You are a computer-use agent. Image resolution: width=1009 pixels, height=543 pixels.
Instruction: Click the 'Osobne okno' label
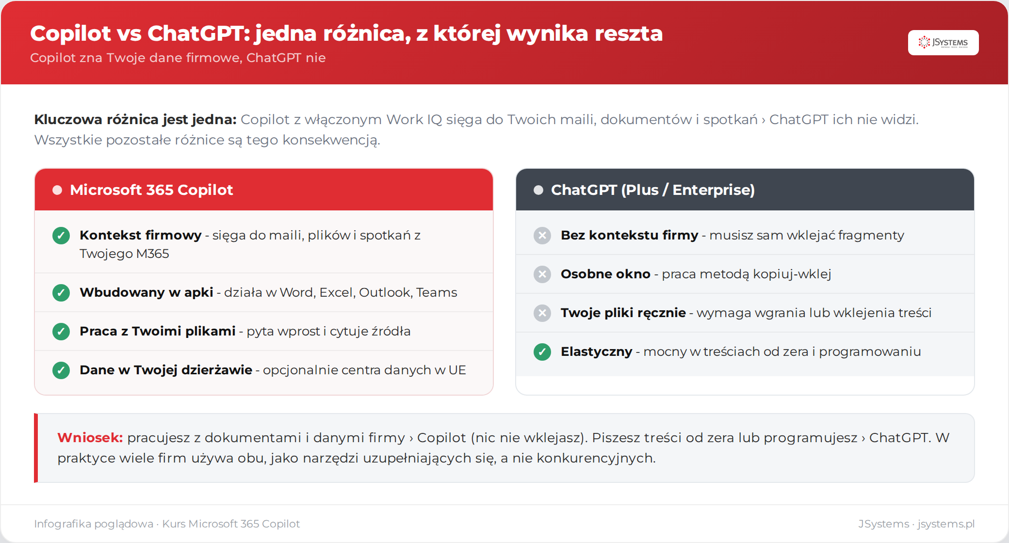[x=605, y=274]
